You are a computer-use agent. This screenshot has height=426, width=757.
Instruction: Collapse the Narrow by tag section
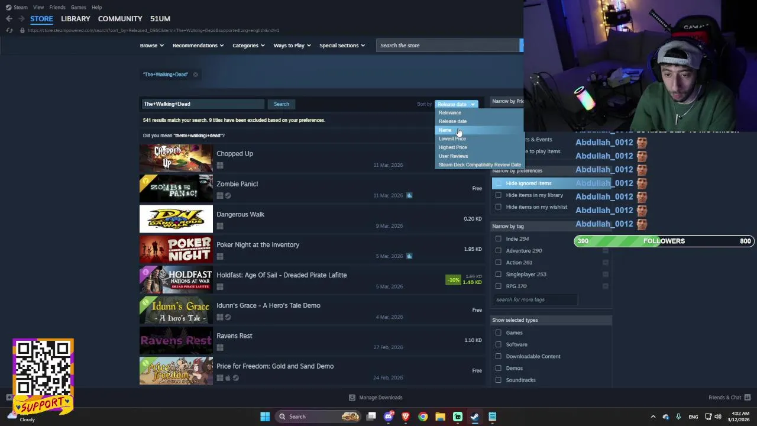point(551,226)
